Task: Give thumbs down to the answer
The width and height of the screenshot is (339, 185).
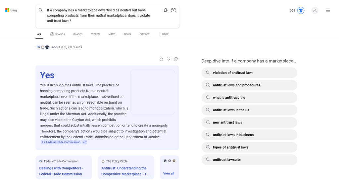Action: [x=169, y=59]
